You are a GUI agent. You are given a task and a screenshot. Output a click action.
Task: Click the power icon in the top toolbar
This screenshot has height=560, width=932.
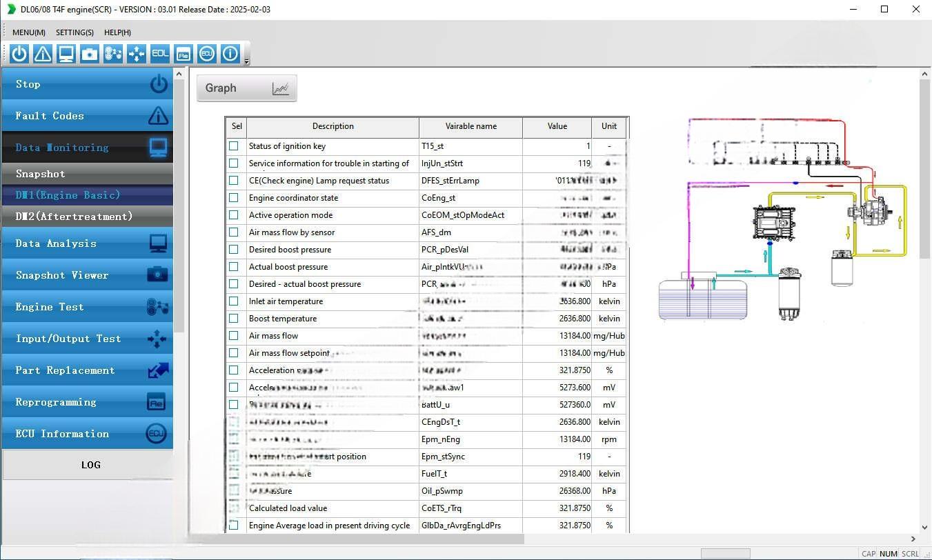[x=19, y=54]
